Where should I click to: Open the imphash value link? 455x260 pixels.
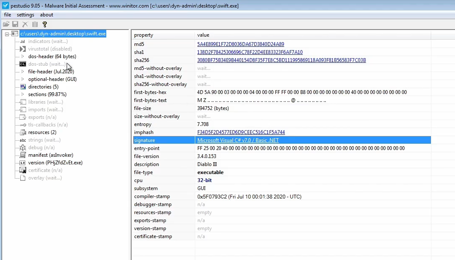point(241,132)
